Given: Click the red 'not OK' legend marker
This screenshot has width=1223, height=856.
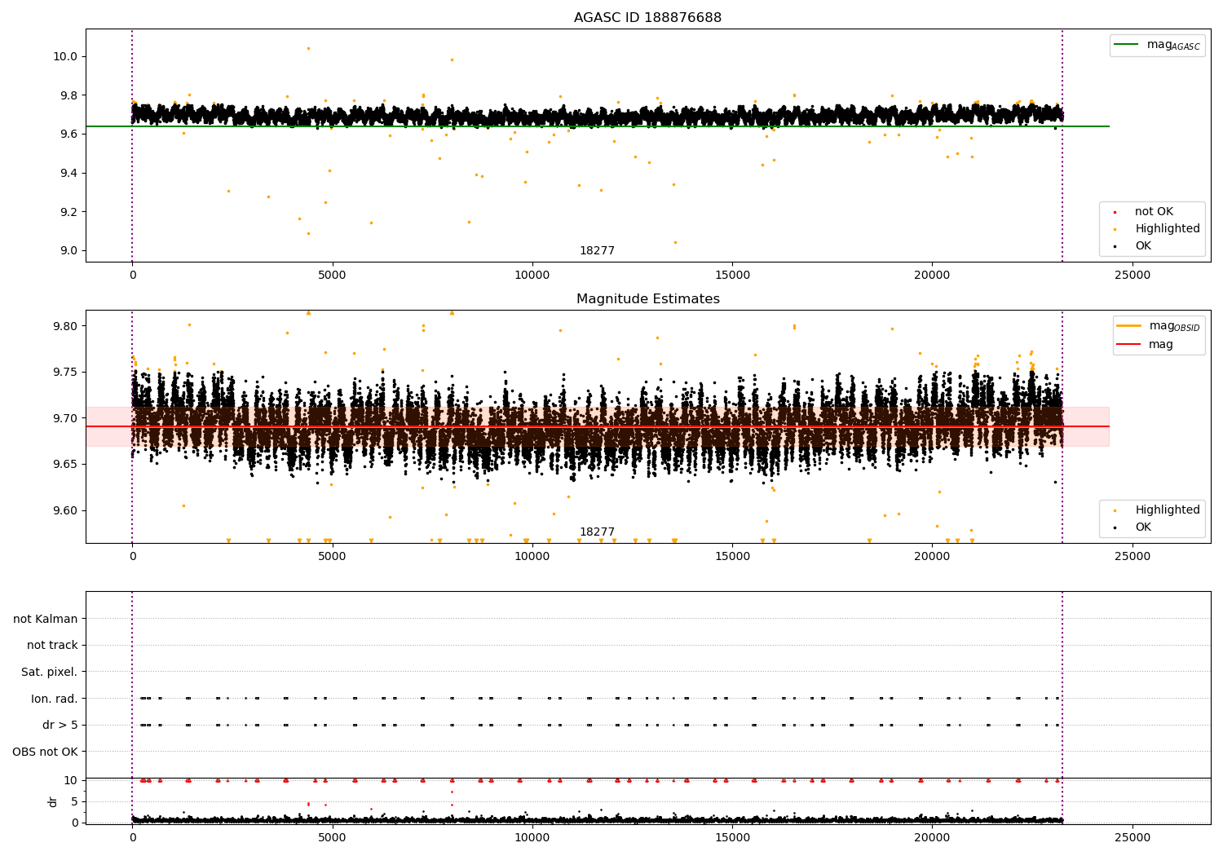Looking at the screenshot, I should pos(1115,212).
